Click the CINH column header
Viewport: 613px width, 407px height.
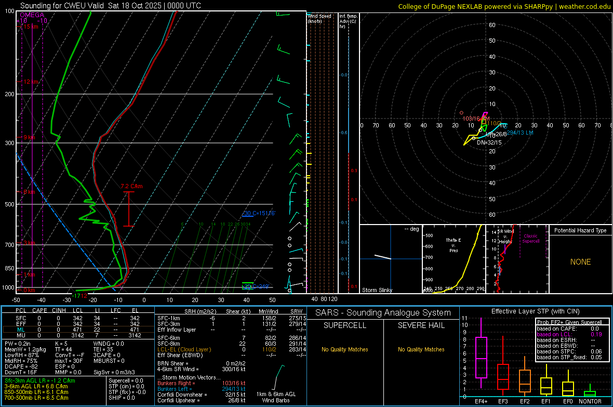[x=59, y=310]
